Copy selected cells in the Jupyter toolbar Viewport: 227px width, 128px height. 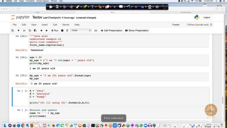[x=30, y=31]
